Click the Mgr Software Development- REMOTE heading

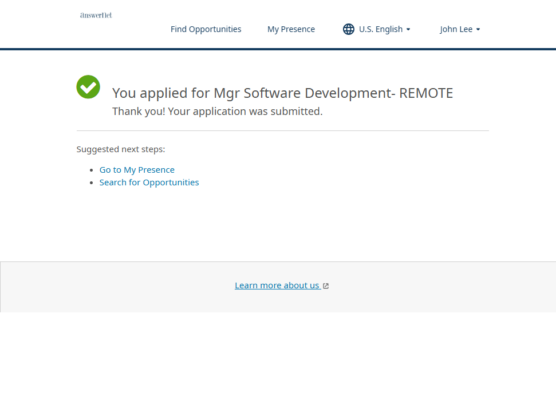pos(282,93)
